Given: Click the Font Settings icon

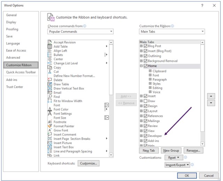Looking at the screenshot, I should coord(50,114).
